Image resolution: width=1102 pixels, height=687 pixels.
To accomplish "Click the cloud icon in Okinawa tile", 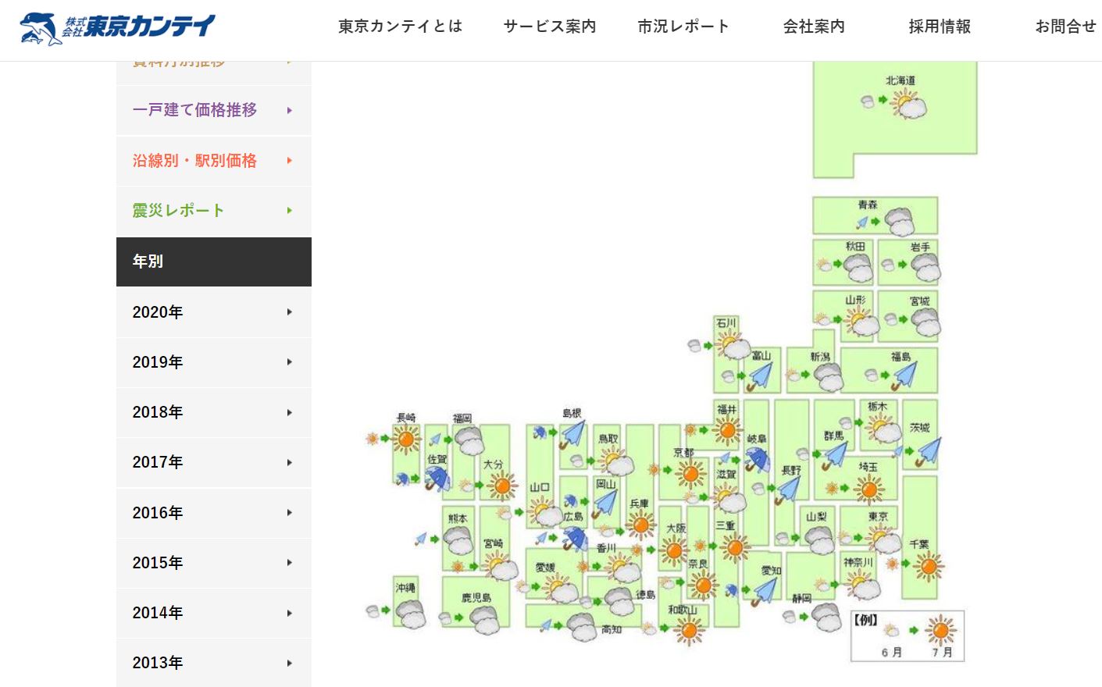I will (x=409, y=613).
